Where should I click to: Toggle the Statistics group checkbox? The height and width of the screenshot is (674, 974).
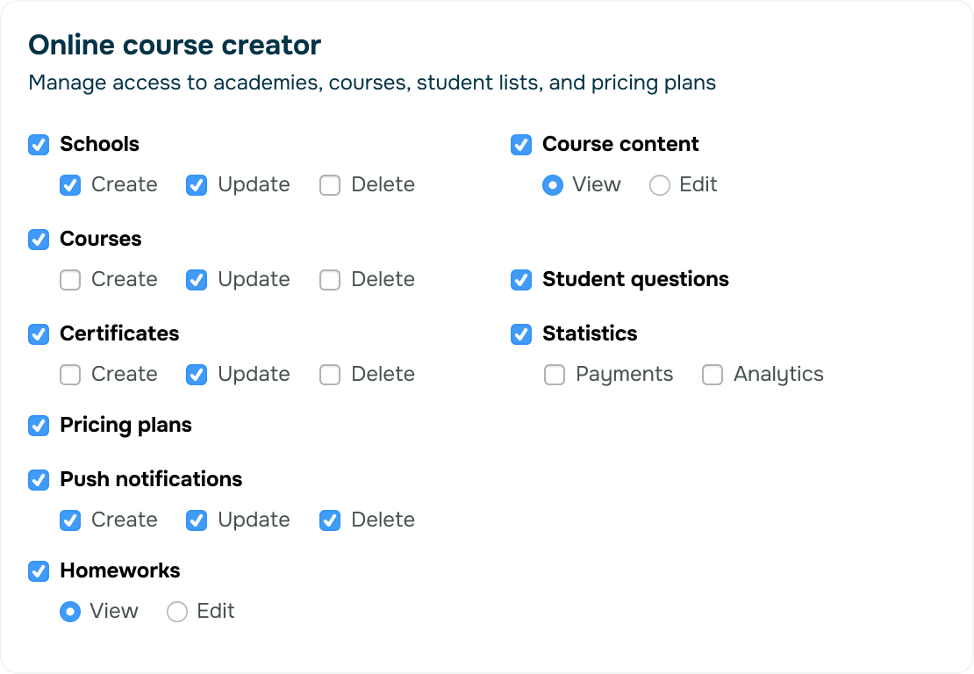tap(521, 334)
